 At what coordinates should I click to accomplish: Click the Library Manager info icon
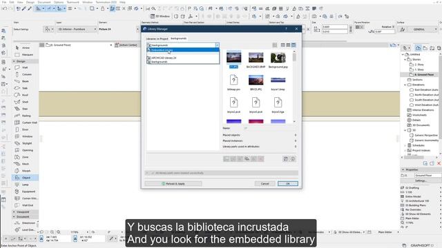click(x=293, y=159)
